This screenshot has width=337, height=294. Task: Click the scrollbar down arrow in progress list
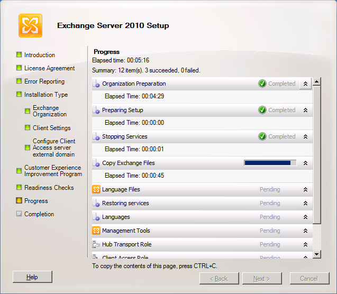coord(317,254)
